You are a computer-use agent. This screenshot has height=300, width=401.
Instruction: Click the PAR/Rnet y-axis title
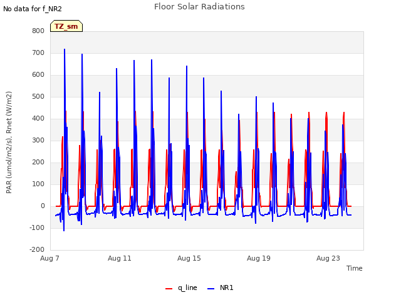tap(9, 142)
